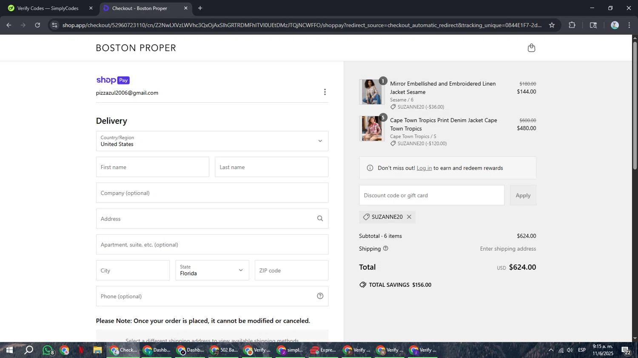638x358 pixels.
Task: Switch to the simpl... taskbar window
Action: 291,350
